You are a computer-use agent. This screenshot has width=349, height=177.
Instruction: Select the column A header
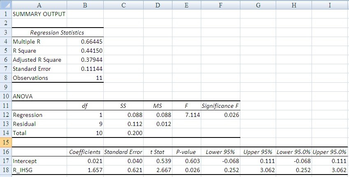(38, 4)
